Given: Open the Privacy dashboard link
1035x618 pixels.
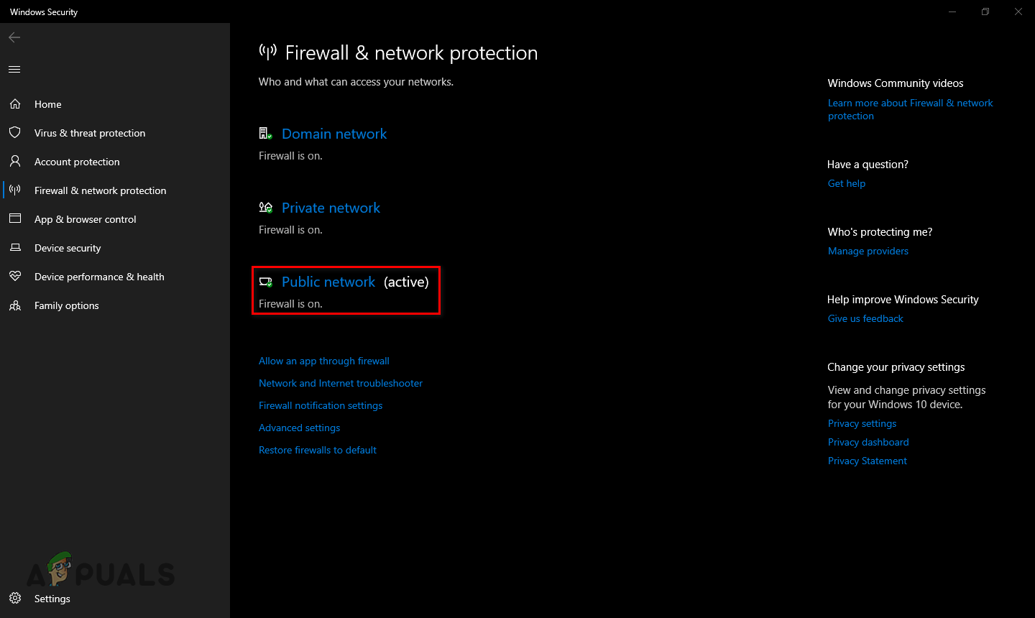Looking at the screenshot, I should click(868, 441).
